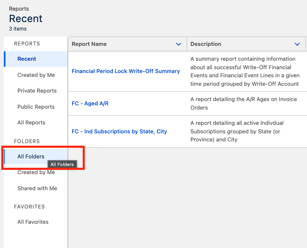Go to Private Reports

click(x=37, y=90)
